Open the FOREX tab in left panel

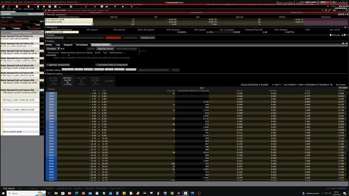point(17,28)
